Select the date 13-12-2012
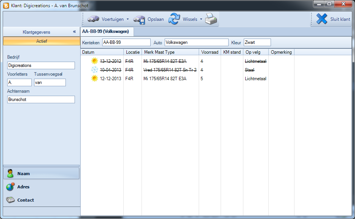This screenshot has width=355, height=219. point(111,61)
